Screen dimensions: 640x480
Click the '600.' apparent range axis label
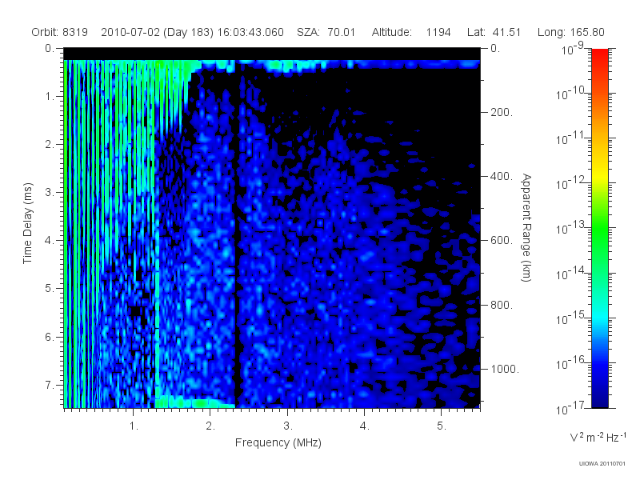tap(502, 241)
